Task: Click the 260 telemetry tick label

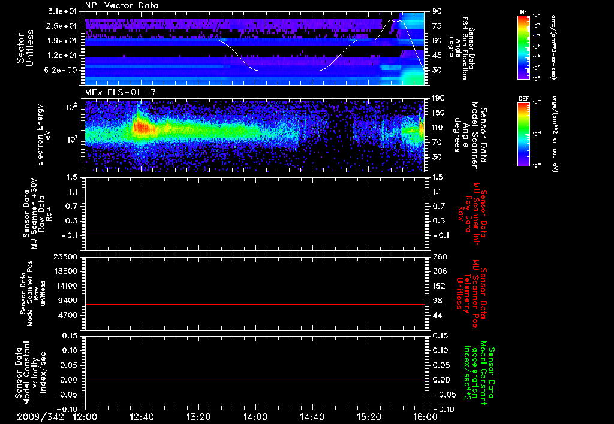Action: tap(439, 256)
